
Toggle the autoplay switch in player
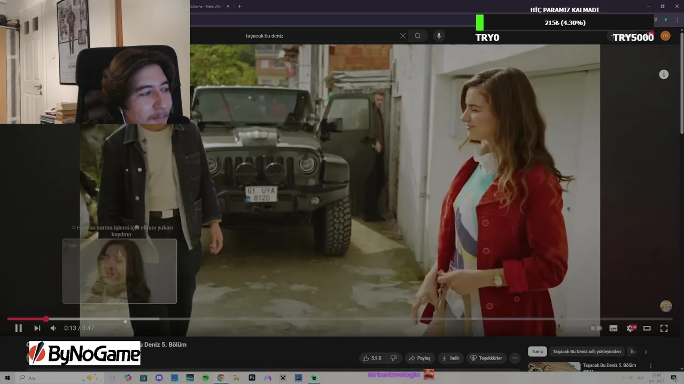tap(596, 328)
